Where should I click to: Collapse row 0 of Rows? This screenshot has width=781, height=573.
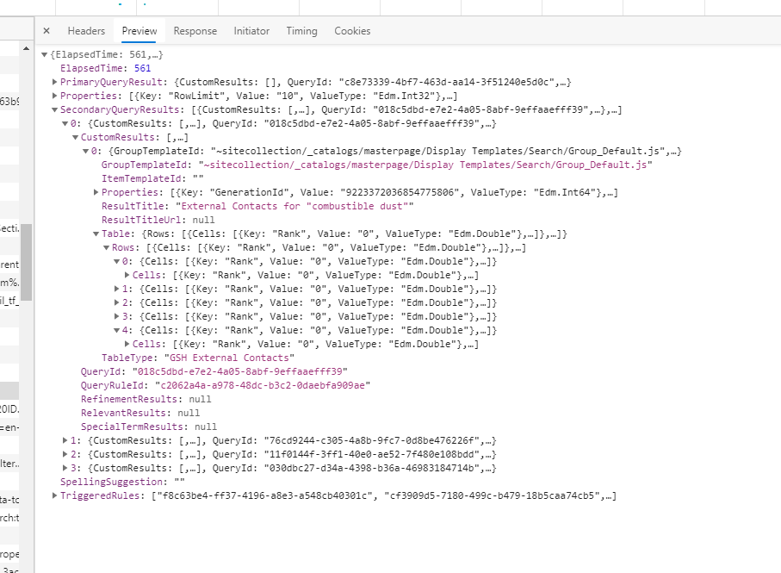pos(116,261)
